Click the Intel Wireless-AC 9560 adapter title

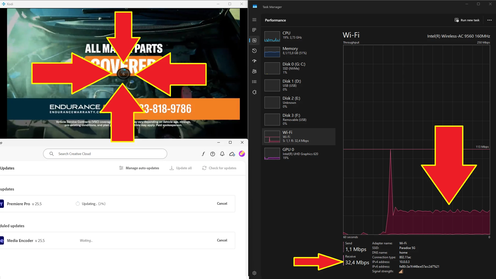coord(458,36)
